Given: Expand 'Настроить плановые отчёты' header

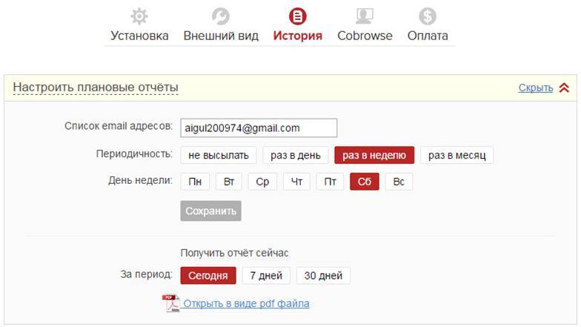Looking at the screenshot, I should (x=96, y=87).
